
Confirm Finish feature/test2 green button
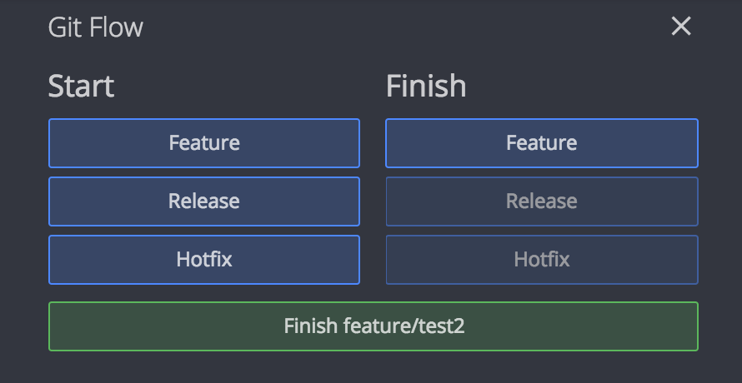[x=374, y=326]
